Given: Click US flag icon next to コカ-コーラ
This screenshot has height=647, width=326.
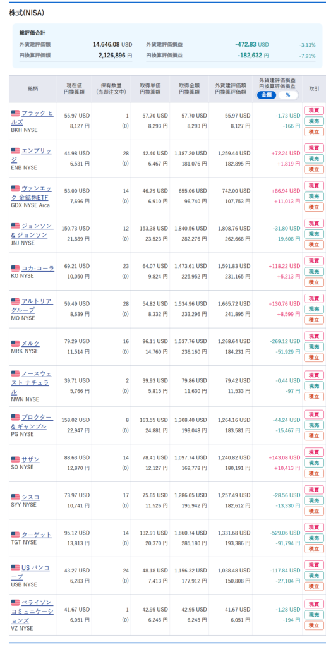Looking at the screenshot, I should point(15,269).
